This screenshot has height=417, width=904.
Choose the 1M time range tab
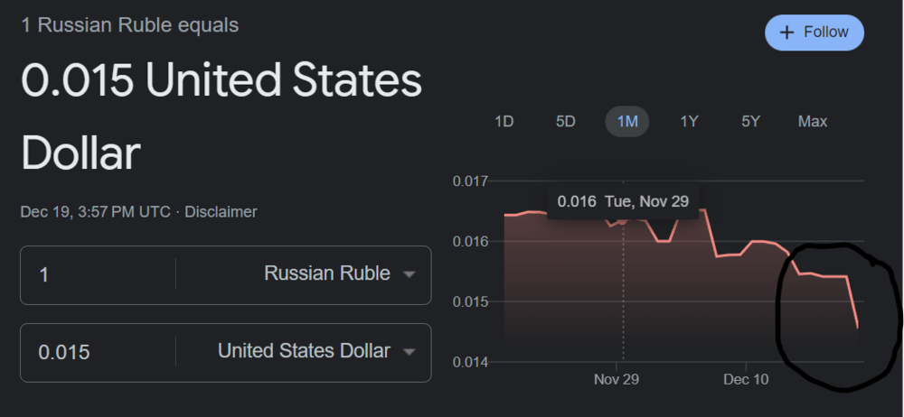click(x=627, y=121)
